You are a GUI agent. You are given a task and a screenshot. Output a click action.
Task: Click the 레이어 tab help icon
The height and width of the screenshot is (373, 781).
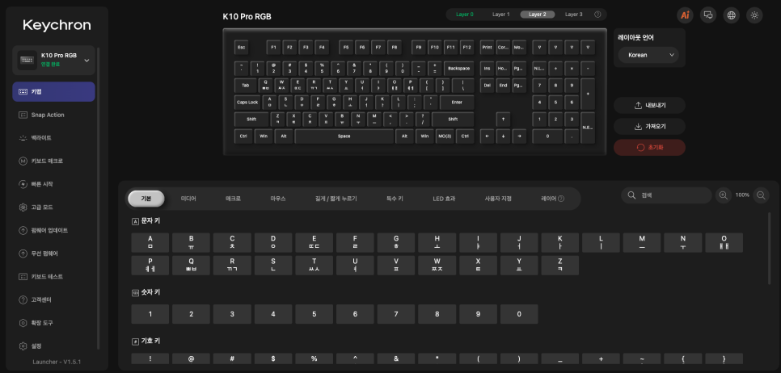561,199
